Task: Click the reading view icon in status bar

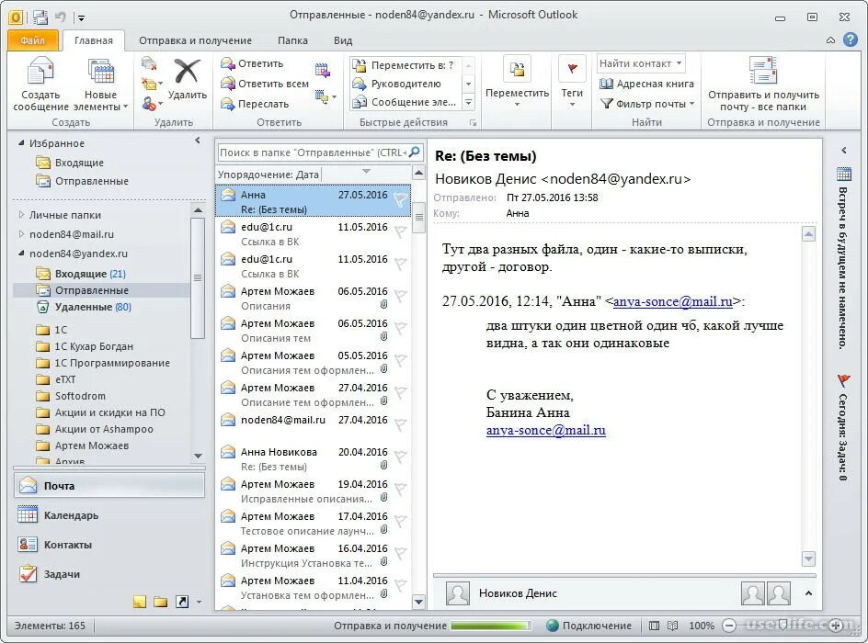Action: click(x=672, y=626)
